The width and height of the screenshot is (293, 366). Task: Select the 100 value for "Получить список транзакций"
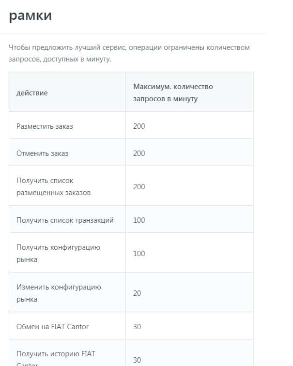coord(139,220)
